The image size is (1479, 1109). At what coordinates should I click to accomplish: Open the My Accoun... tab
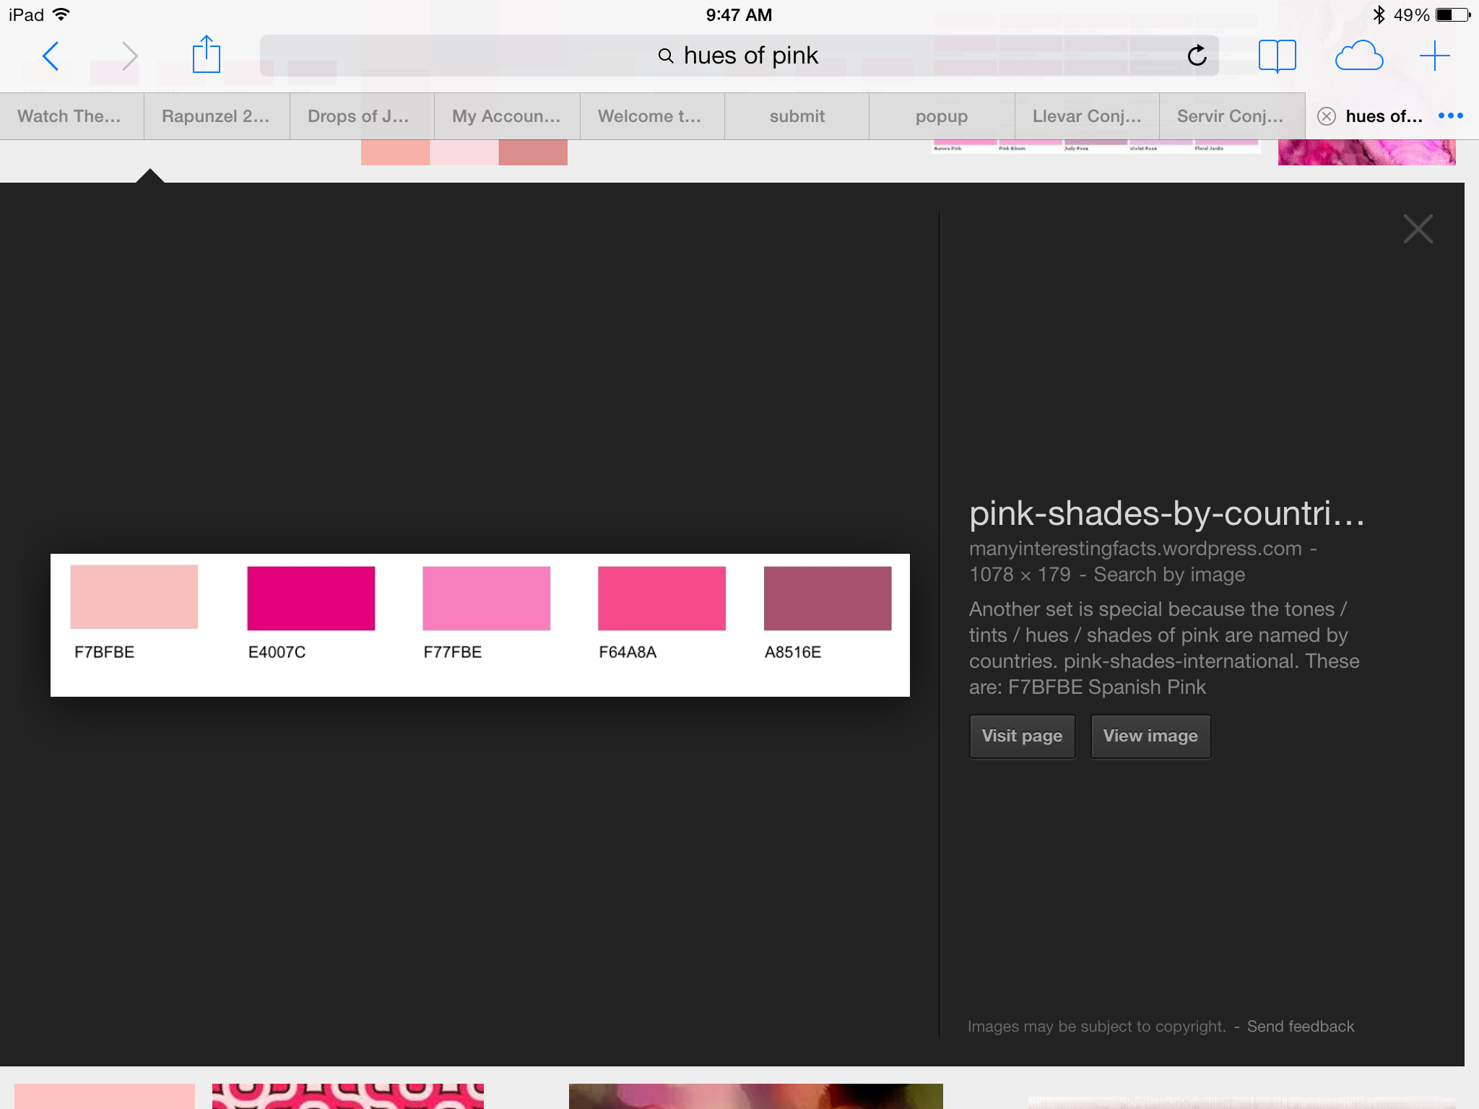coord(506,116)
